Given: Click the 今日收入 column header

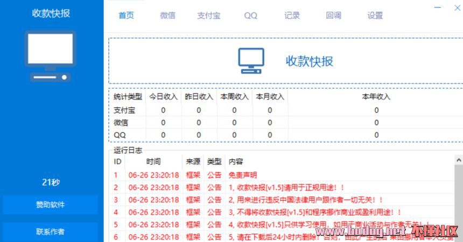Looking at the screenshot, I should point(163,97).
